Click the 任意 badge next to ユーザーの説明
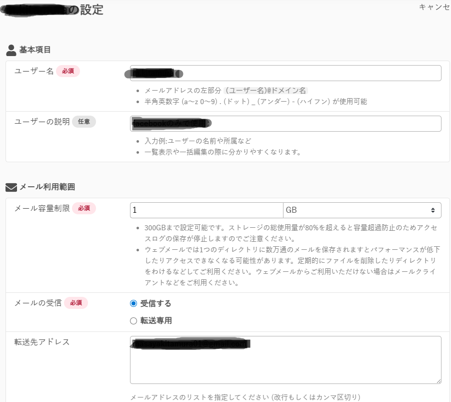This screenshot has height=402, width=451. coord(83,122)
